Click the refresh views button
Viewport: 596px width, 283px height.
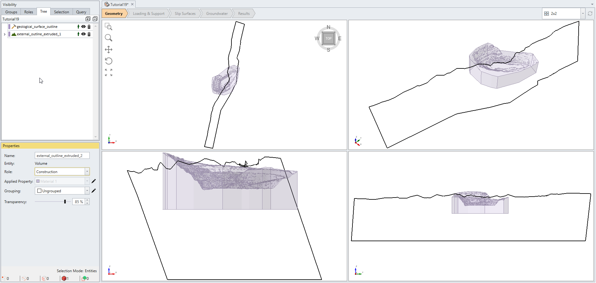click(590, 13)
